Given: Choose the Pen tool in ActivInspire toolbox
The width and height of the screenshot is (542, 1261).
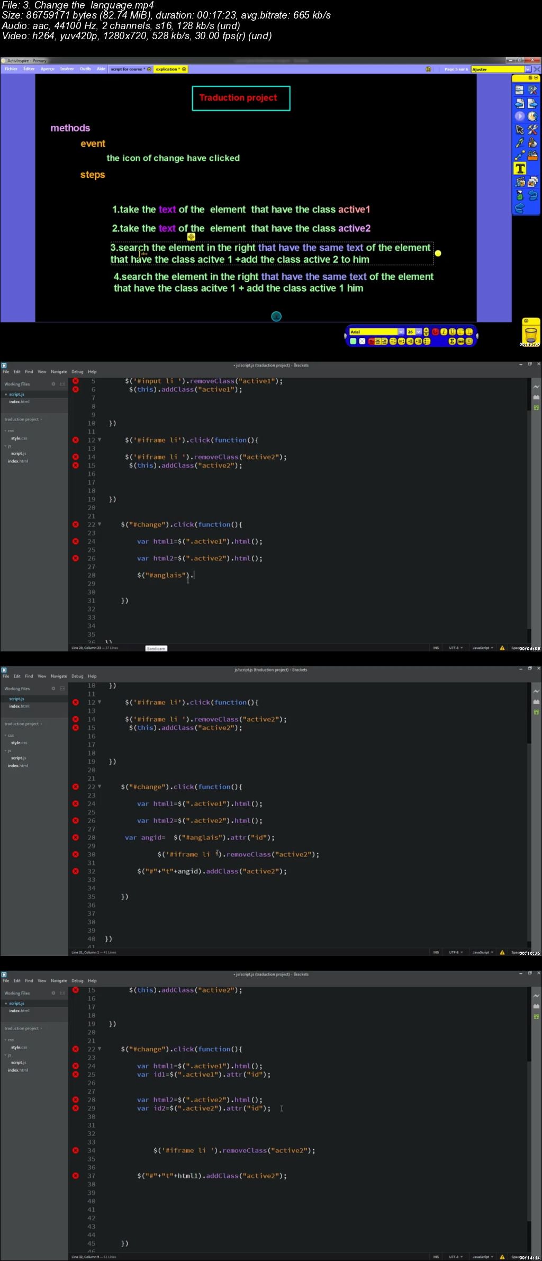Looking at the screenshot, I should 519,142.
